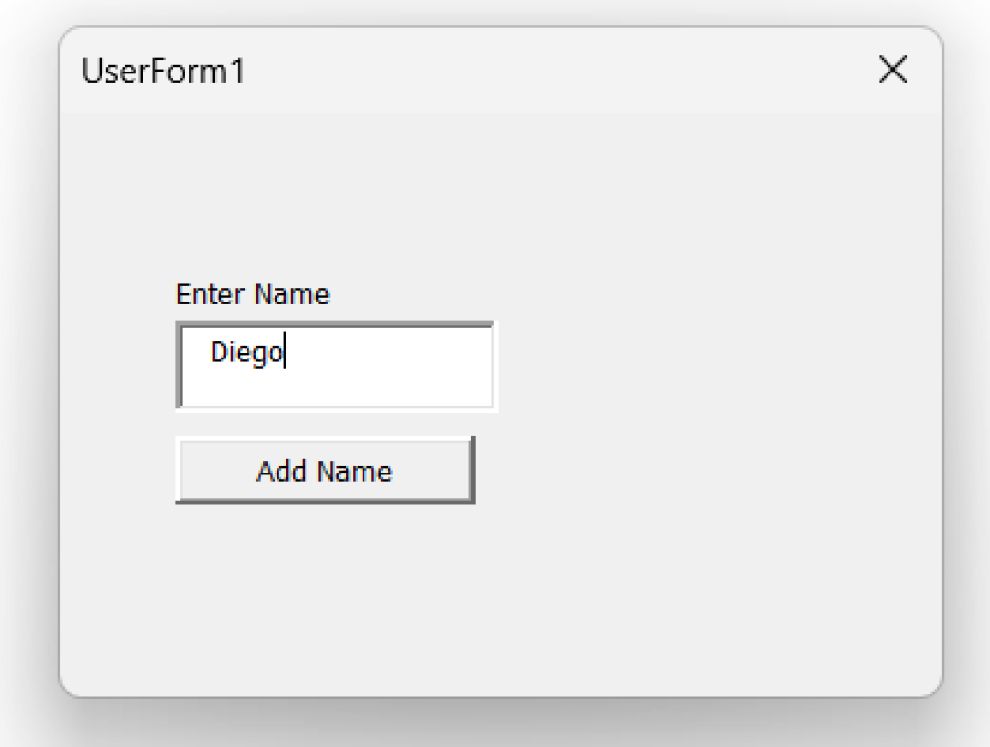The height and width of the screenshot is (747, 990).
Task: Activate the text entry box under Enter Name
Action: click(334, 365)
